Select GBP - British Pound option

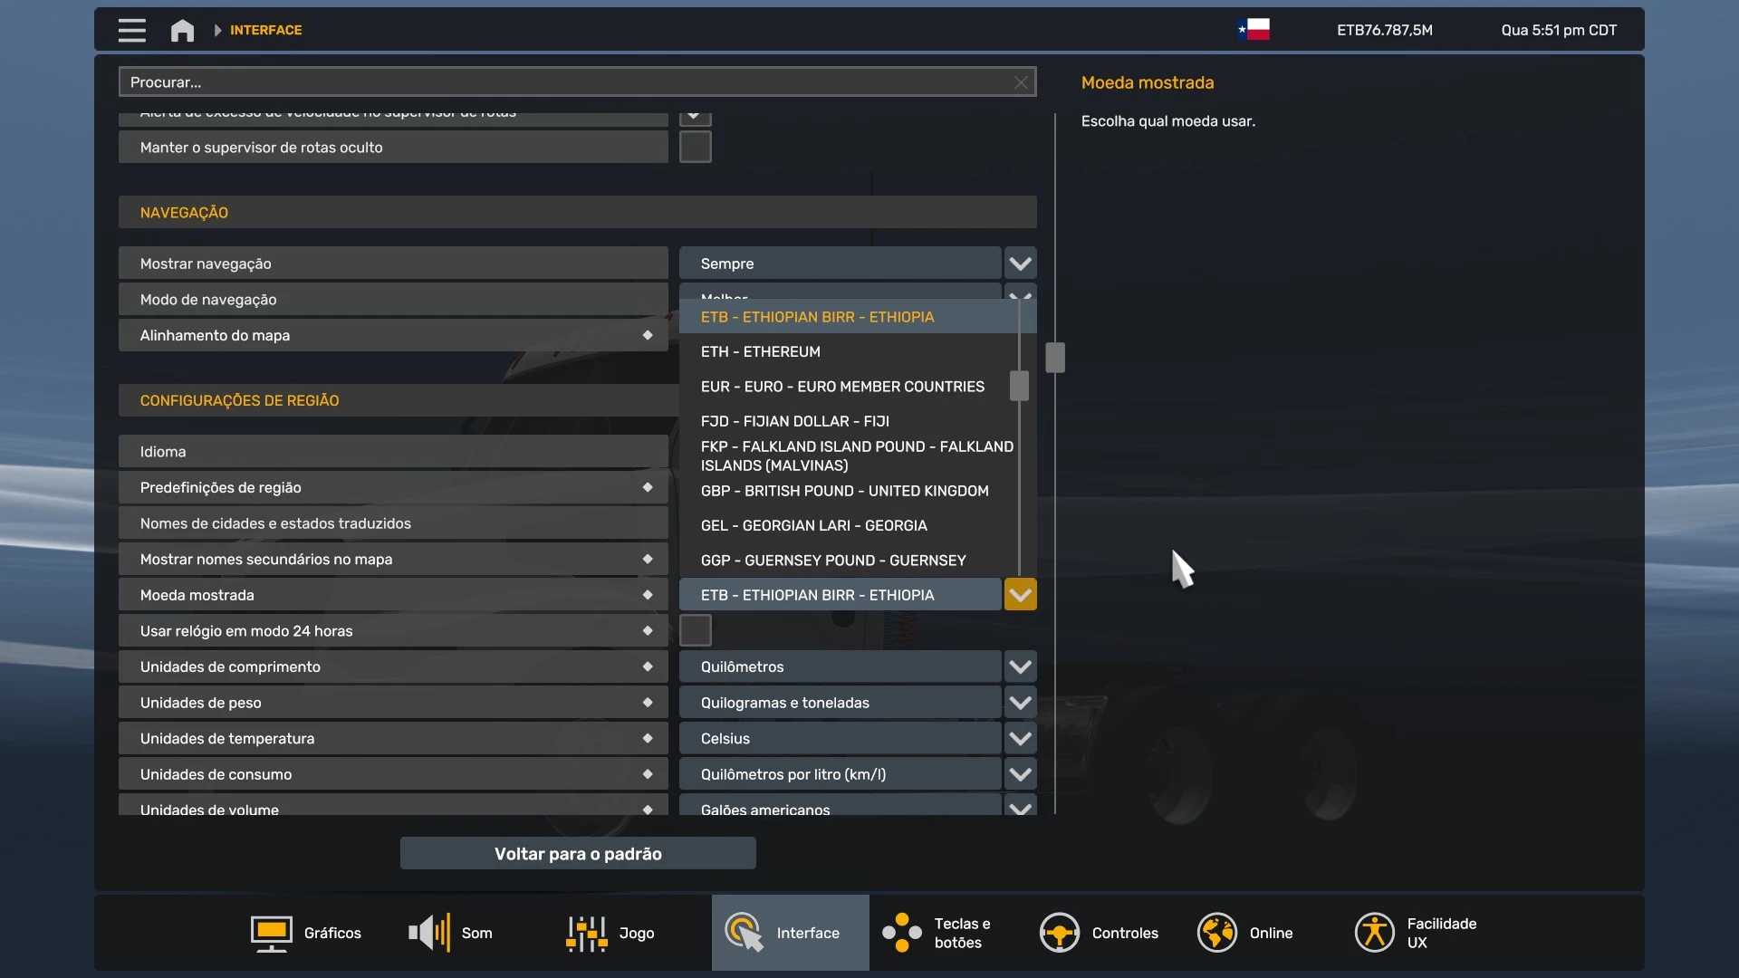[844, 491]
